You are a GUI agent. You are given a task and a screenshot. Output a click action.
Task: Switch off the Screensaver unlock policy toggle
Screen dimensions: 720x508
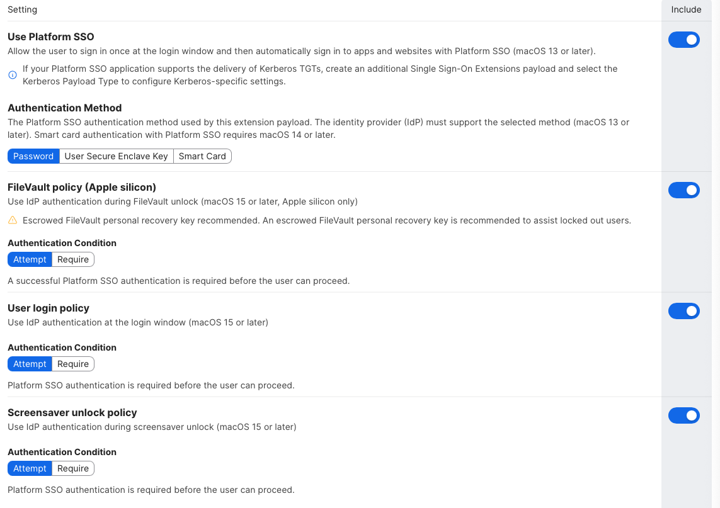(x=683, y=415)
